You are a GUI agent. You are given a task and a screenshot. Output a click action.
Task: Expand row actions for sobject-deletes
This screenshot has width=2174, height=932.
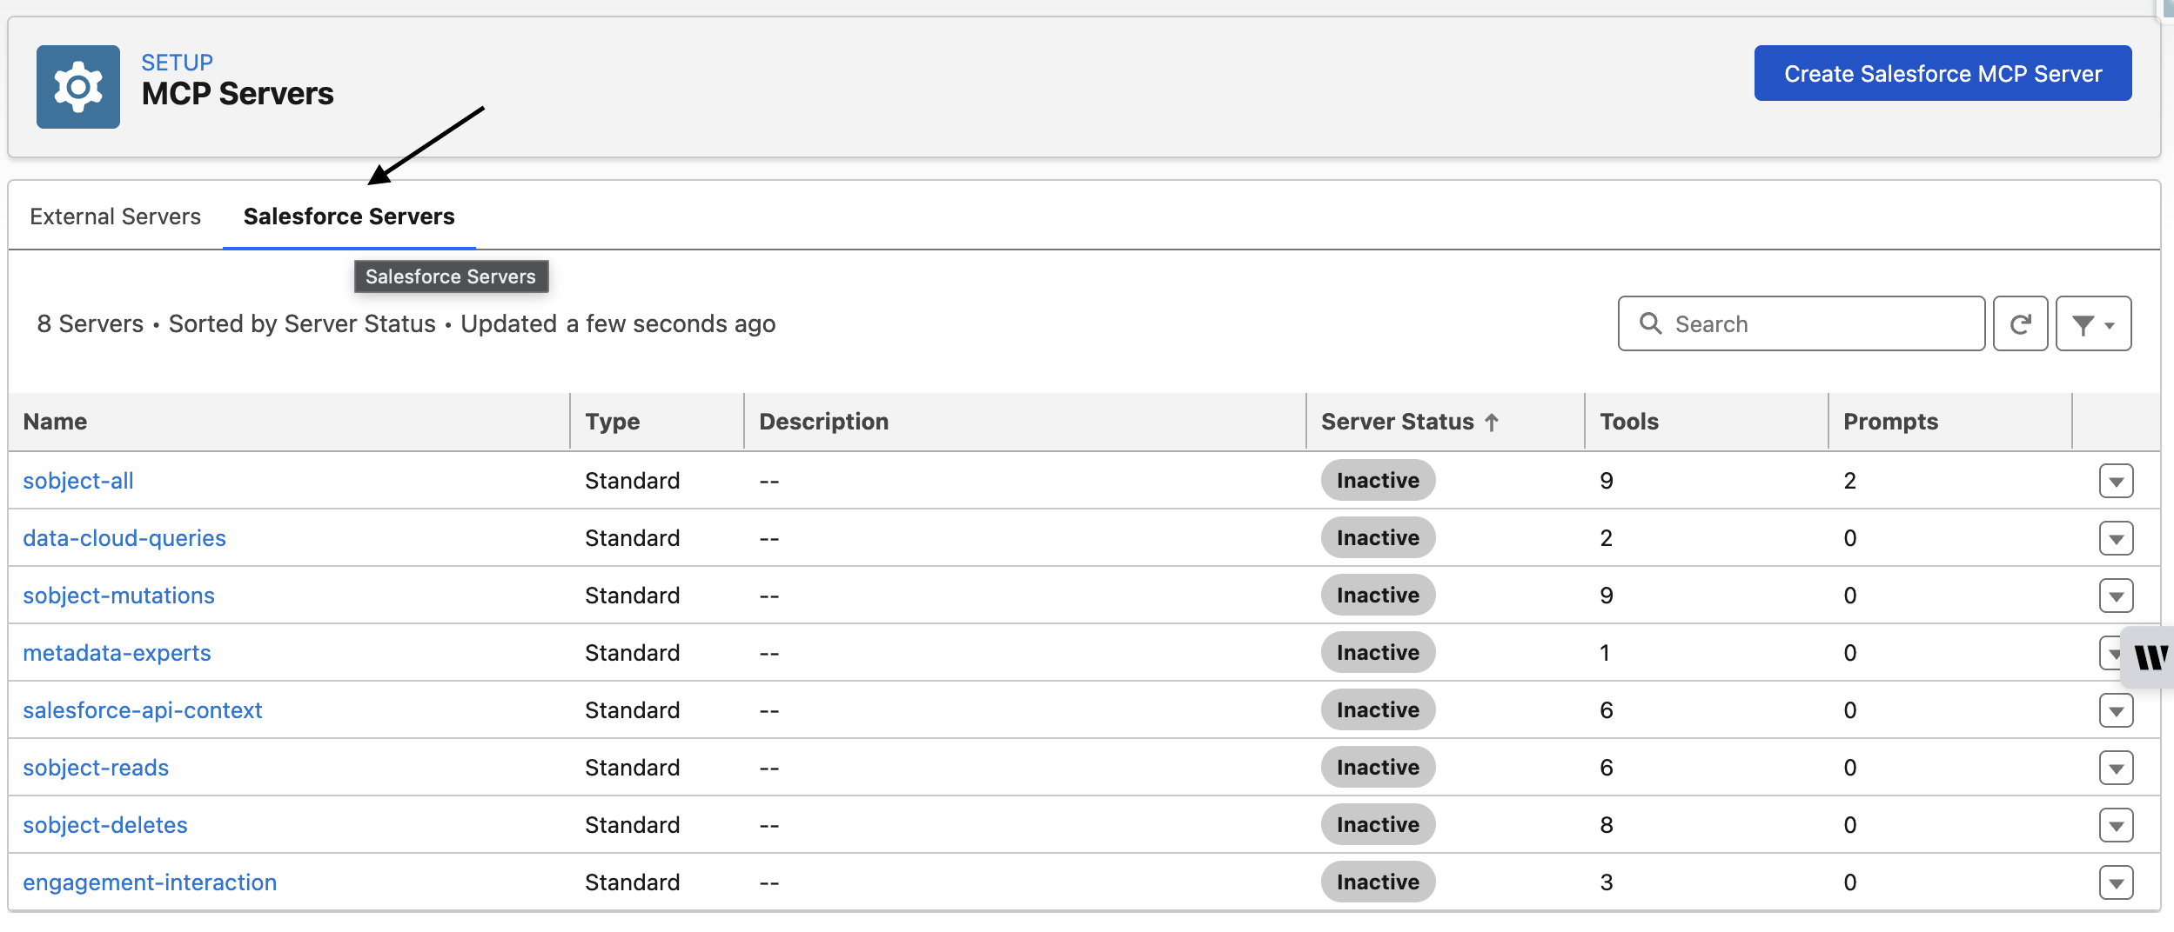tap(2116, 825)
